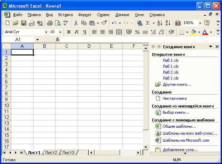Open the Paste options dropdown arrow

98,23
